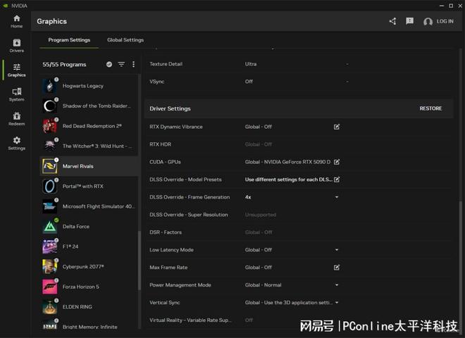Viewport: 465px width, 338px height.
Task: Click the Texture Detail Ultra value
Action: tap(251, 64)
